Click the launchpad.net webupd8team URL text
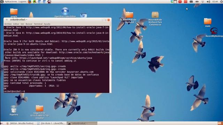 [56, 58]
